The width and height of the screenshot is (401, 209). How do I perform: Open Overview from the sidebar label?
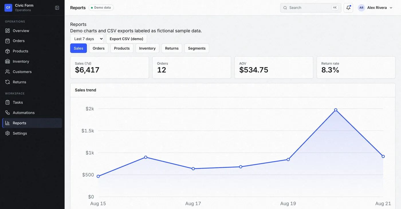[21, 31]
